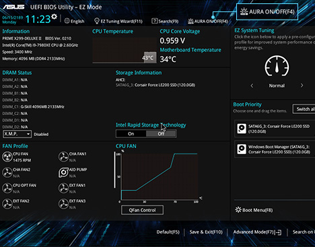Click the 1475 RPM fan speed
Screen dimensions: 315x247
tap(22, 160)
